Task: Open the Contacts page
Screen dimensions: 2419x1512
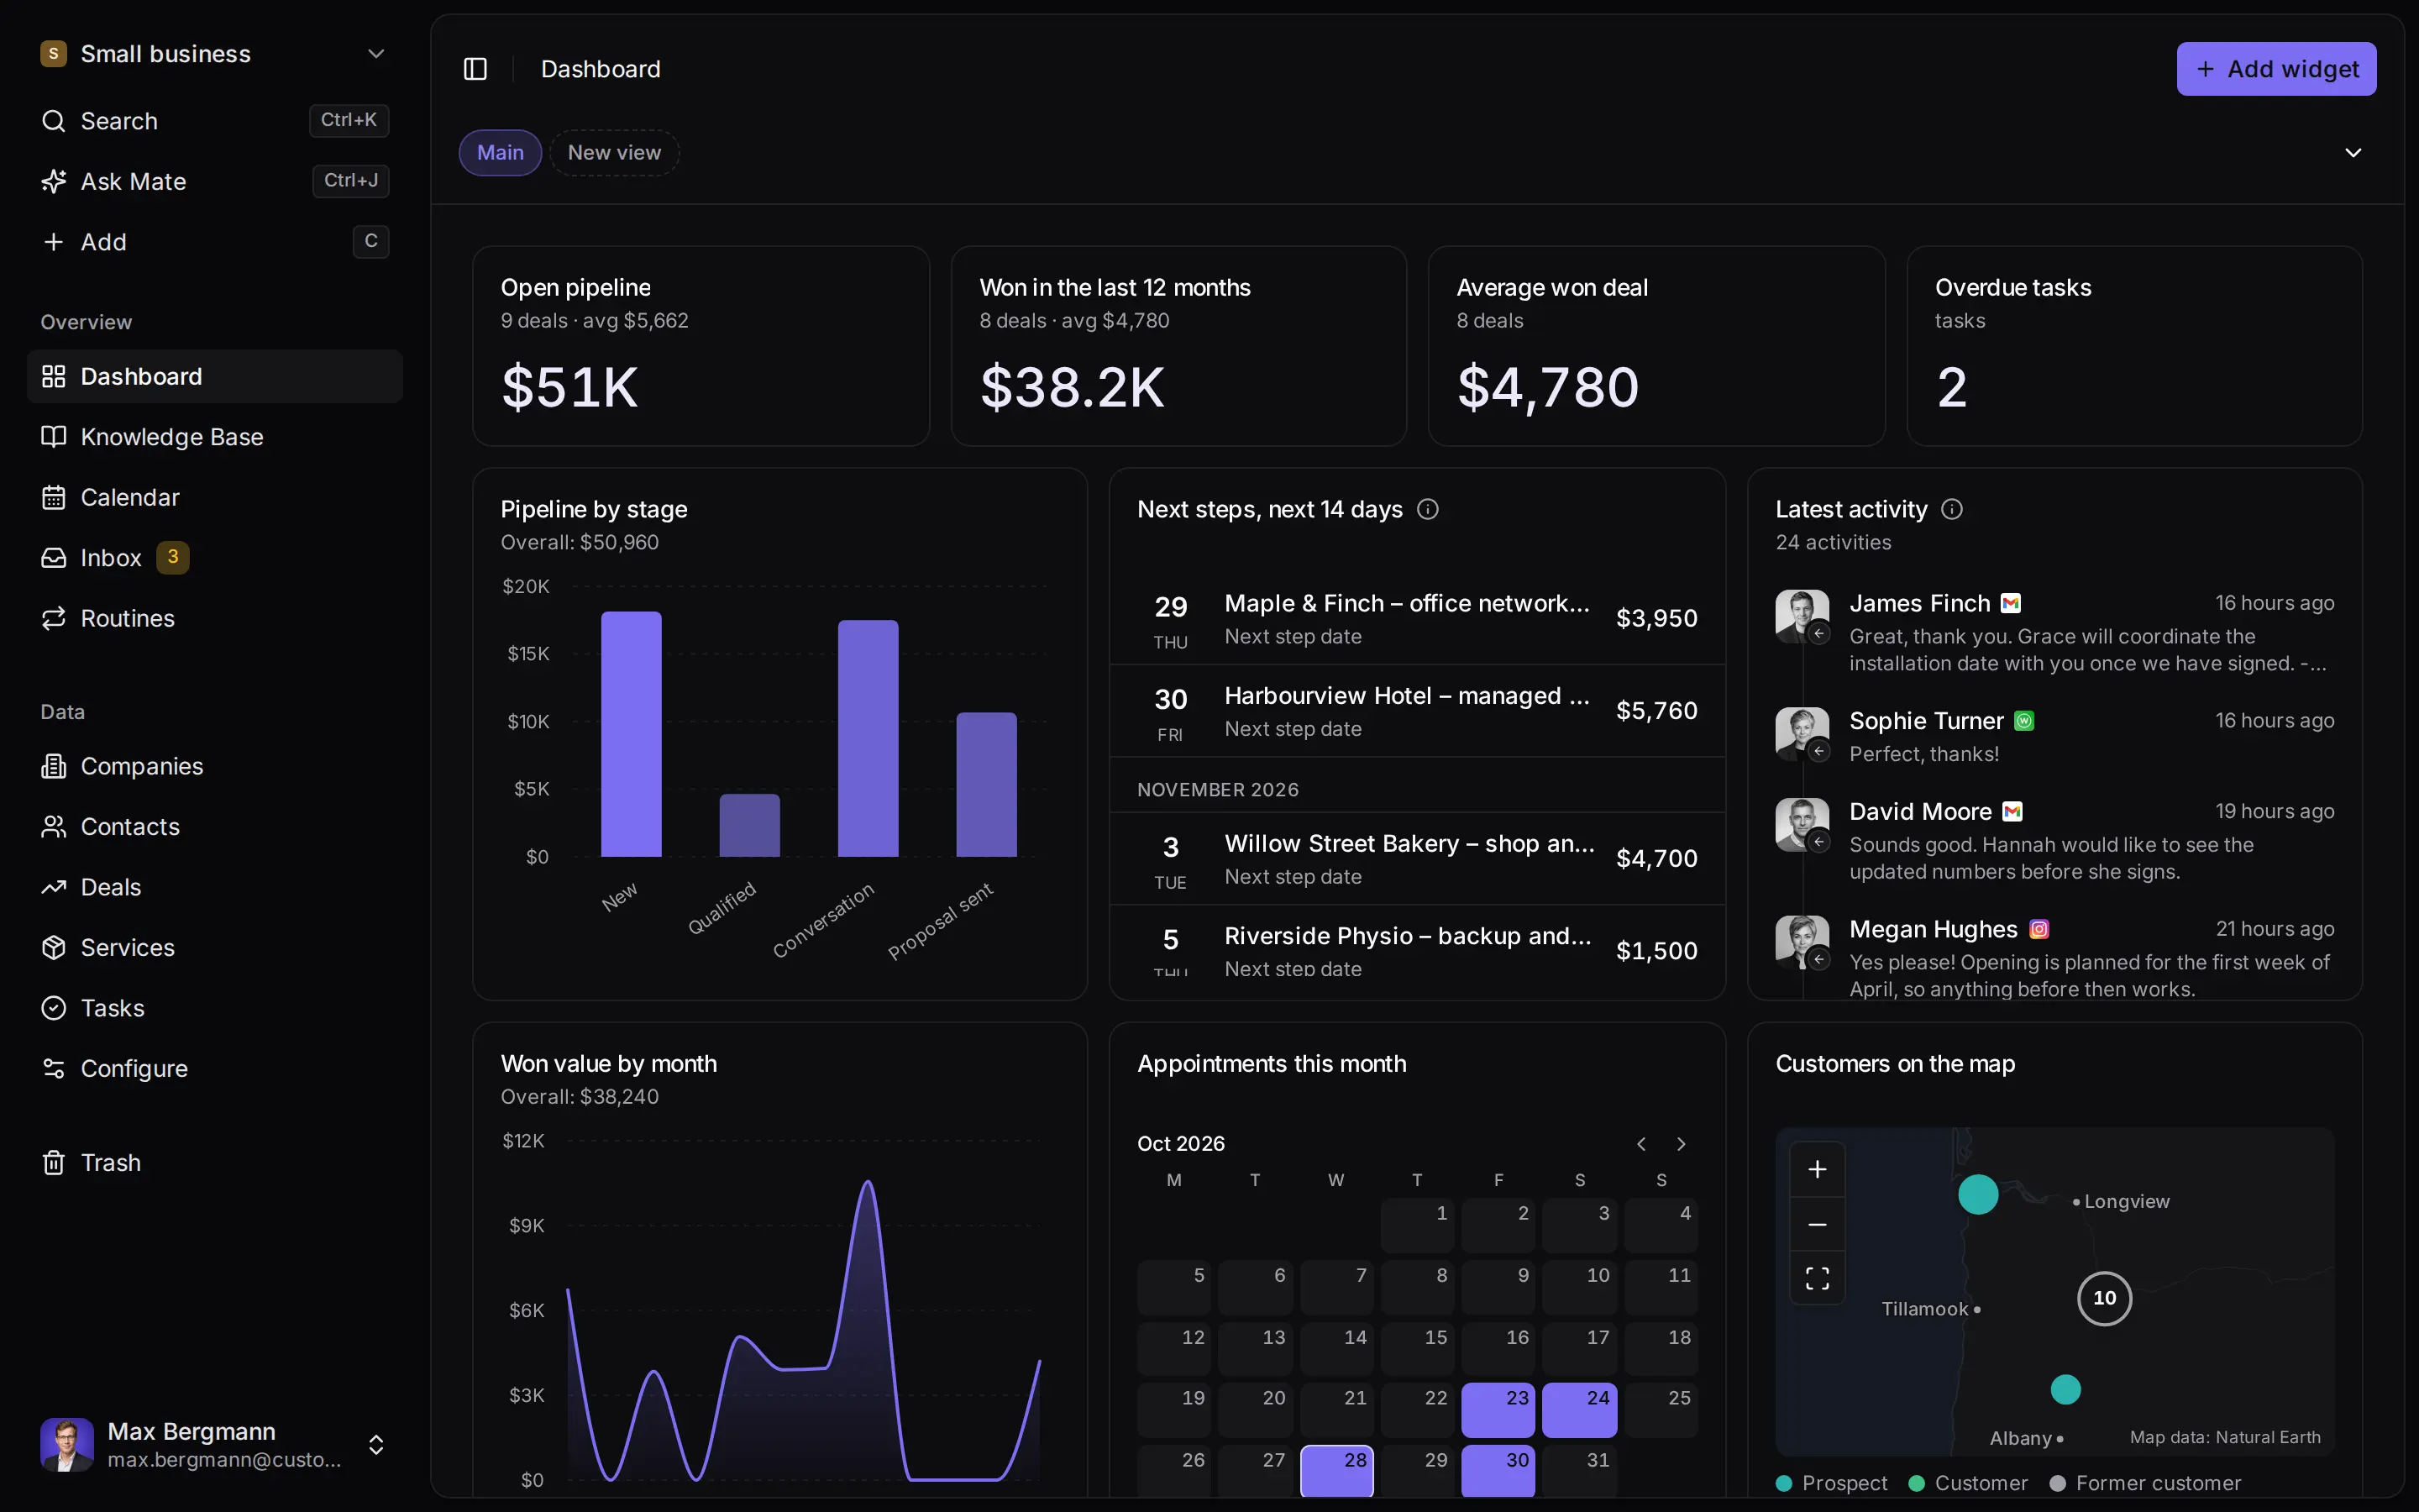Action: click(214, 827)
